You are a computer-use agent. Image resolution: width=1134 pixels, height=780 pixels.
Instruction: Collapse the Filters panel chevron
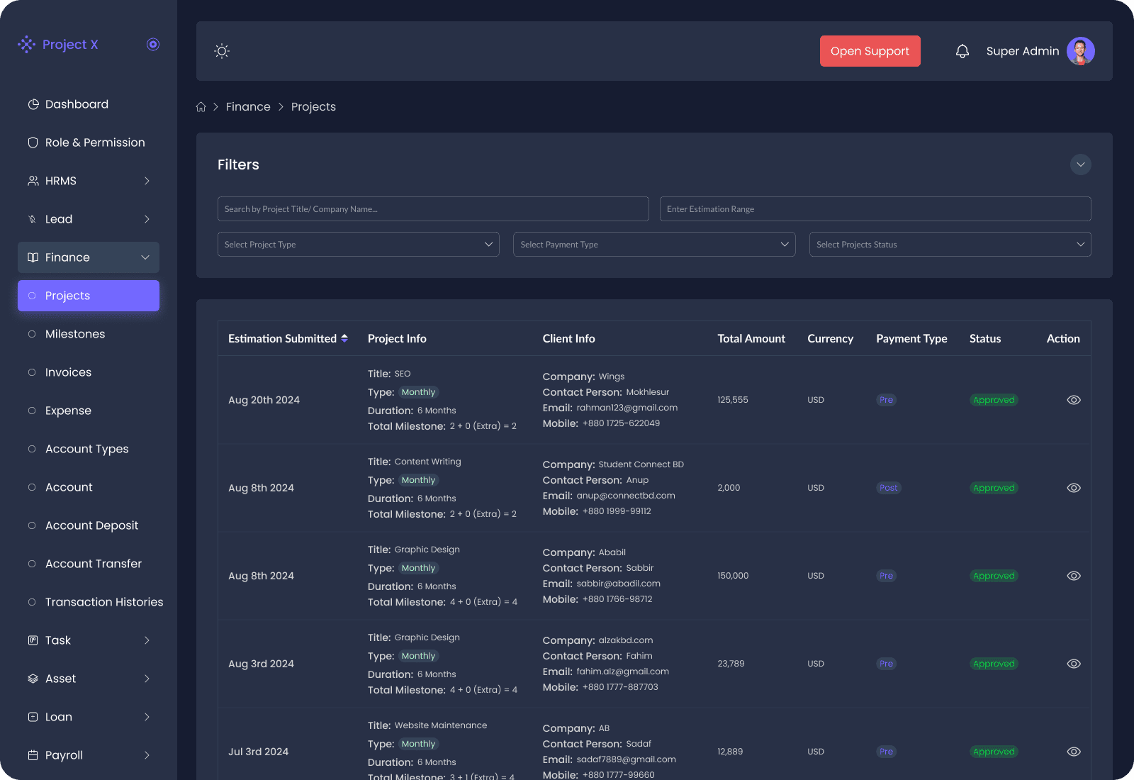click(x=1080, y=165)
